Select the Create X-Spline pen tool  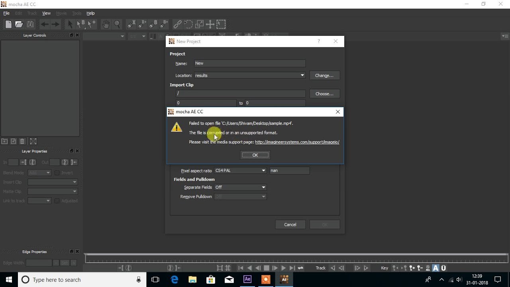point(131,24)
